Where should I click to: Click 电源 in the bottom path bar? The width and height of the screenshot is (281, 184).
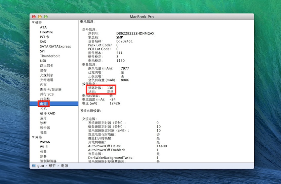64,166
